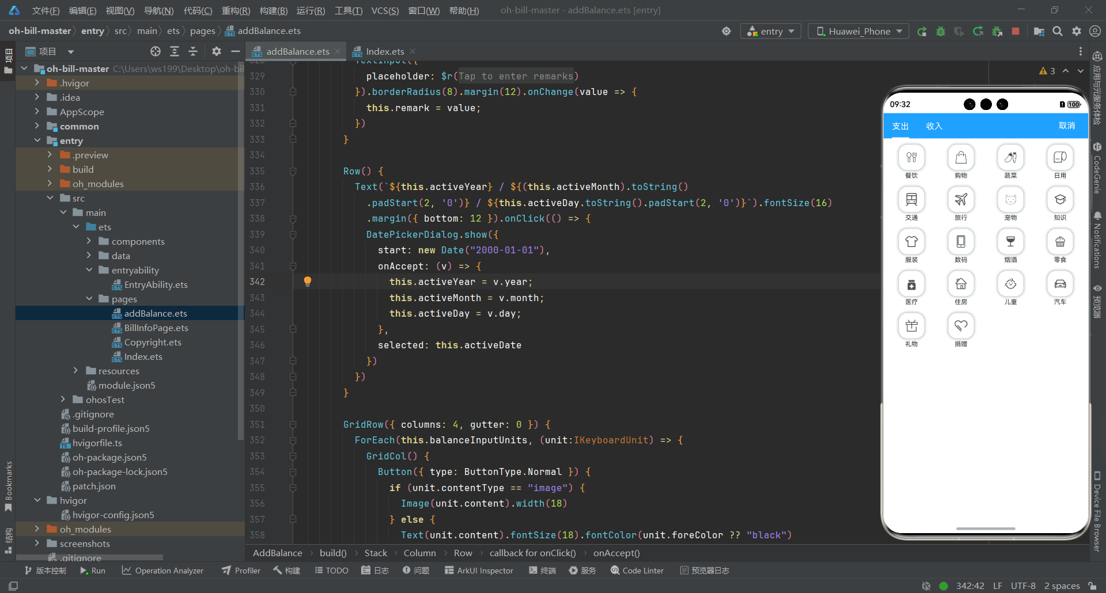The width and height of the screenshot is (1106, 593).
Task: Click the 2 spaces indent status entry
Action: (1062, 586)
